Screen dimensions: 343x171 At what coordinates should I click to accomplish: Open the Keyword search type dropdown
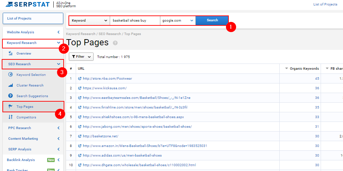point(89,20)
